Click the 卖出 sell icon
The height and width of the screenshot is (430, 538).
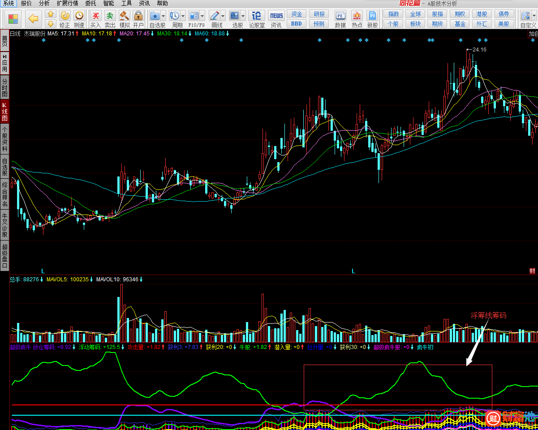110,16
